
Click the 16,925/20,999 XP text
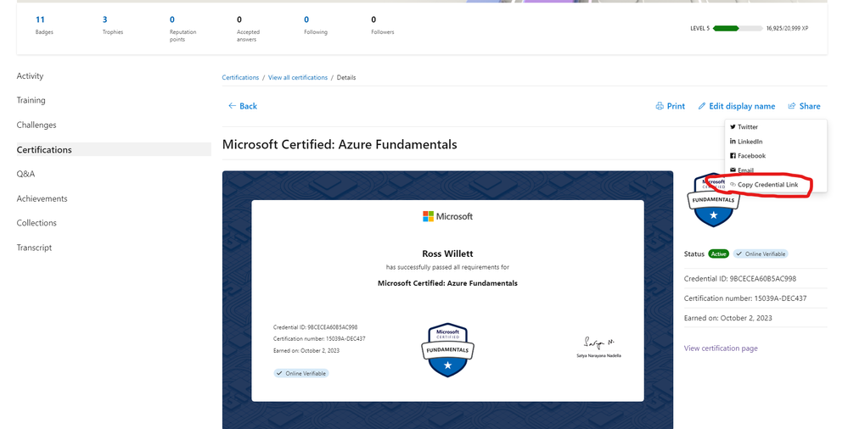pyautogui.click(x=787, y=28)
